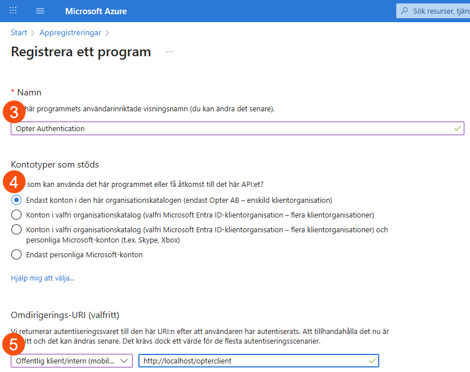Expand the 'Offentlig klient/intern' platform dropdown
470x372 pixels.
(71, 361)
